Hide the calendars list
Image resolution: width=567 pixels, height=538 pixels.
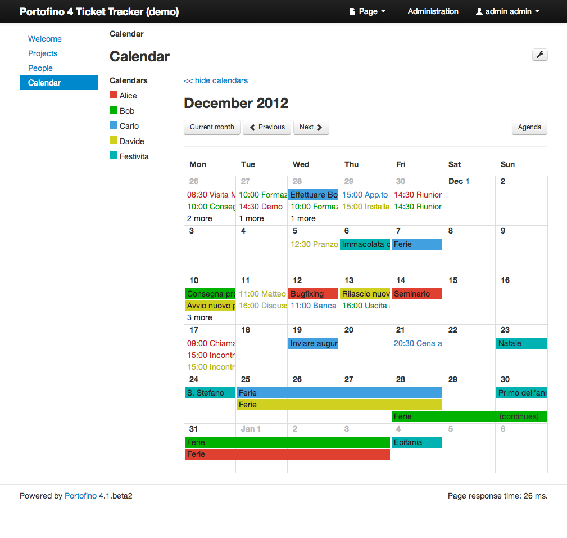(x=216, y=80)
